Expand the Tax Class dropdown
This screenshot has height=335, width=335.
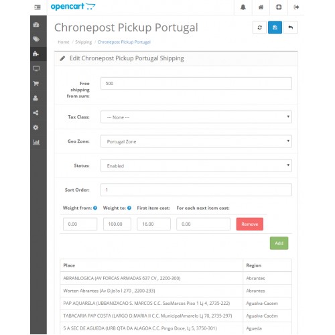coord(196,117)
